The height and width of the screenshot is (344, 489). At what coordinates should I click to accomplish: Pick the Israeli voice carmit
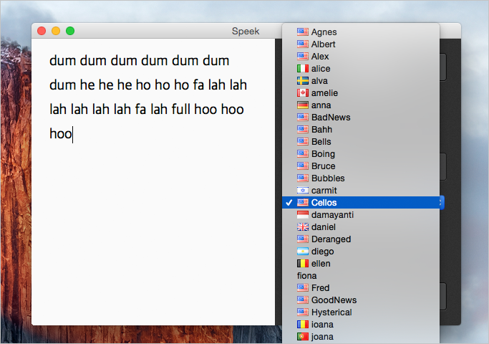tap(361, 190)
